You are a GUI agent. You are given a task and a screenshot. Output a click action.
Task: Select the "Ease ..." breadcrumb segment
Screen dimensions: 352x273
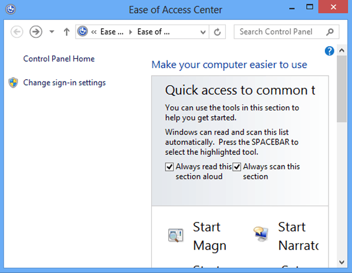click(x=112, y=32)
